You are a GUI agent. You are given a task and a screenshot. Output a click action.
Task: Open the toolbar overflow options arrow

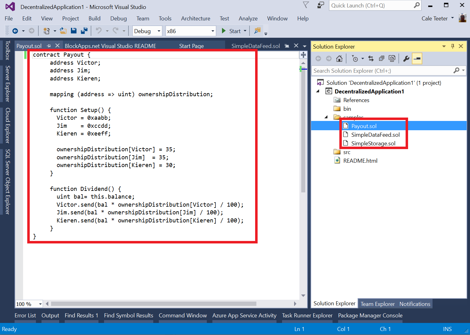pos(266,33)
